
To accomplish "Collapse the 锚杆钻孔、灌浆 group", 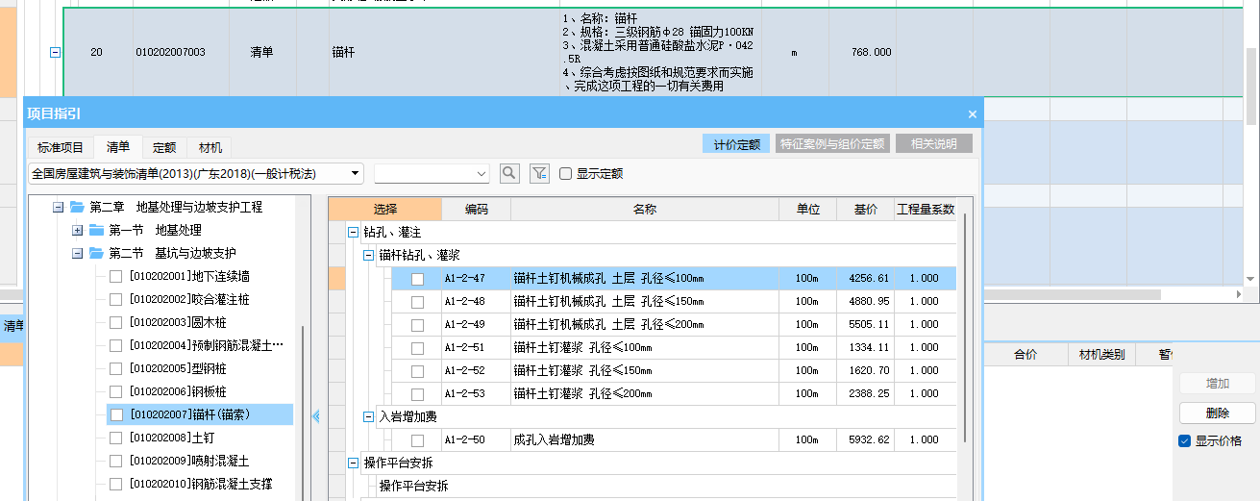I will click(368, 255).
